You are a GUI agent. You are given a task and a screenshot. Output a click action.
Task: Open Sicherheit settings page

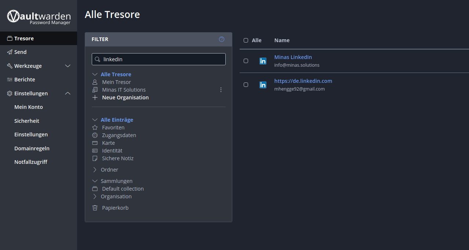click(27, 121)
